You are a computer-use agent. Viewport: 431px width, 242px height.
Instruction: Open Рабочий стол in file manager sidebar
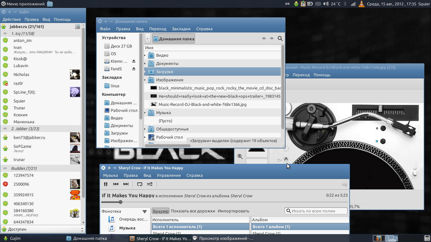(x=121, y=111)
